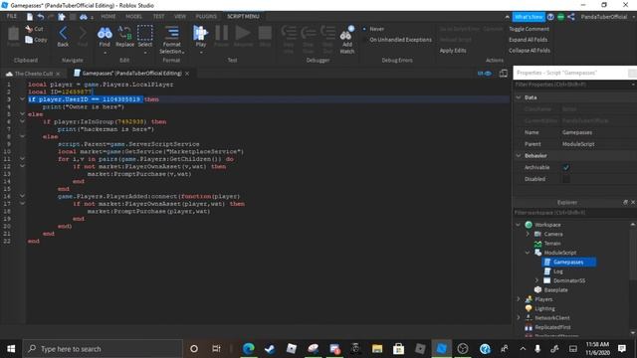This screenshot has height=358, width=637.
Task: Select Baseplate in Explorer tree
Action: point(555,289)
